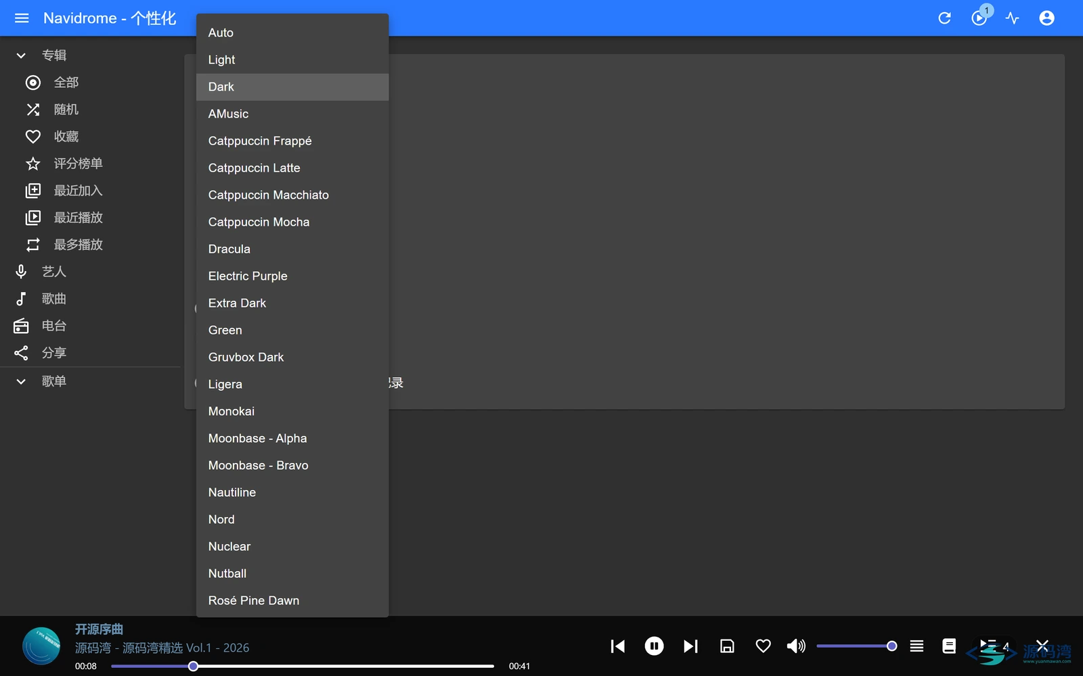Open 评分榜单 top rated albums
The width and height of the screenshot is (1083, 676).
point(91,164)
